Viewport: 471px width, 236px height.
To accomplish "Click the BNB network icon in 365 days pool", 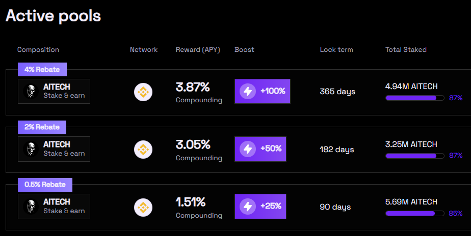I will coord(143,92).
